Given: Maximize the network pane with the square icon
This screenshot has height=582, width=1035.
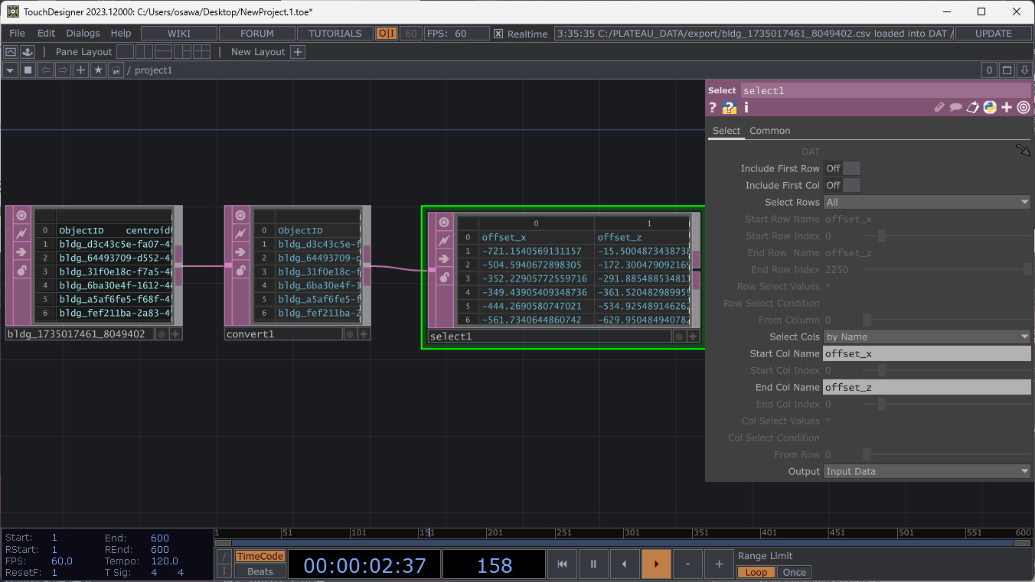Looking at the screenshot, I should (1007, 70).
